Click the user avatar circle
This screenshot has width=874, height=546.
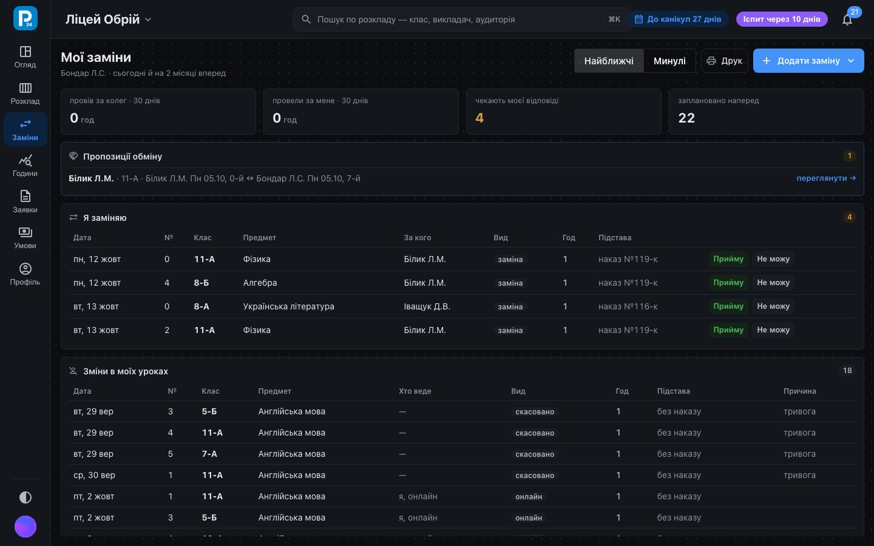[x=25, y=527]
